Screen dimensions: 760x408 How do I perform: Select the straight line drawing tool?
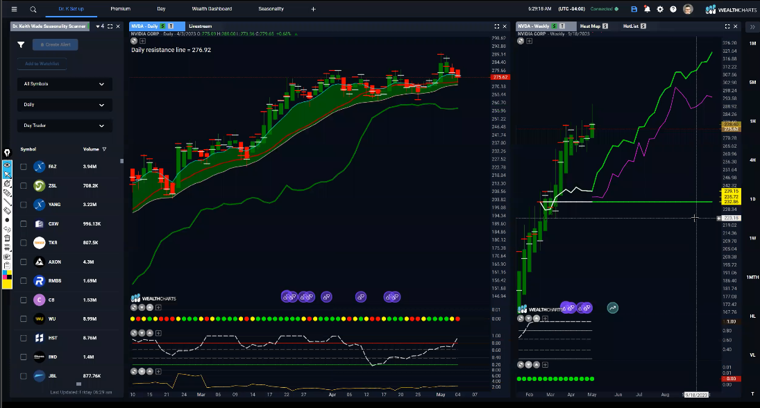click(x=7, y=202)
